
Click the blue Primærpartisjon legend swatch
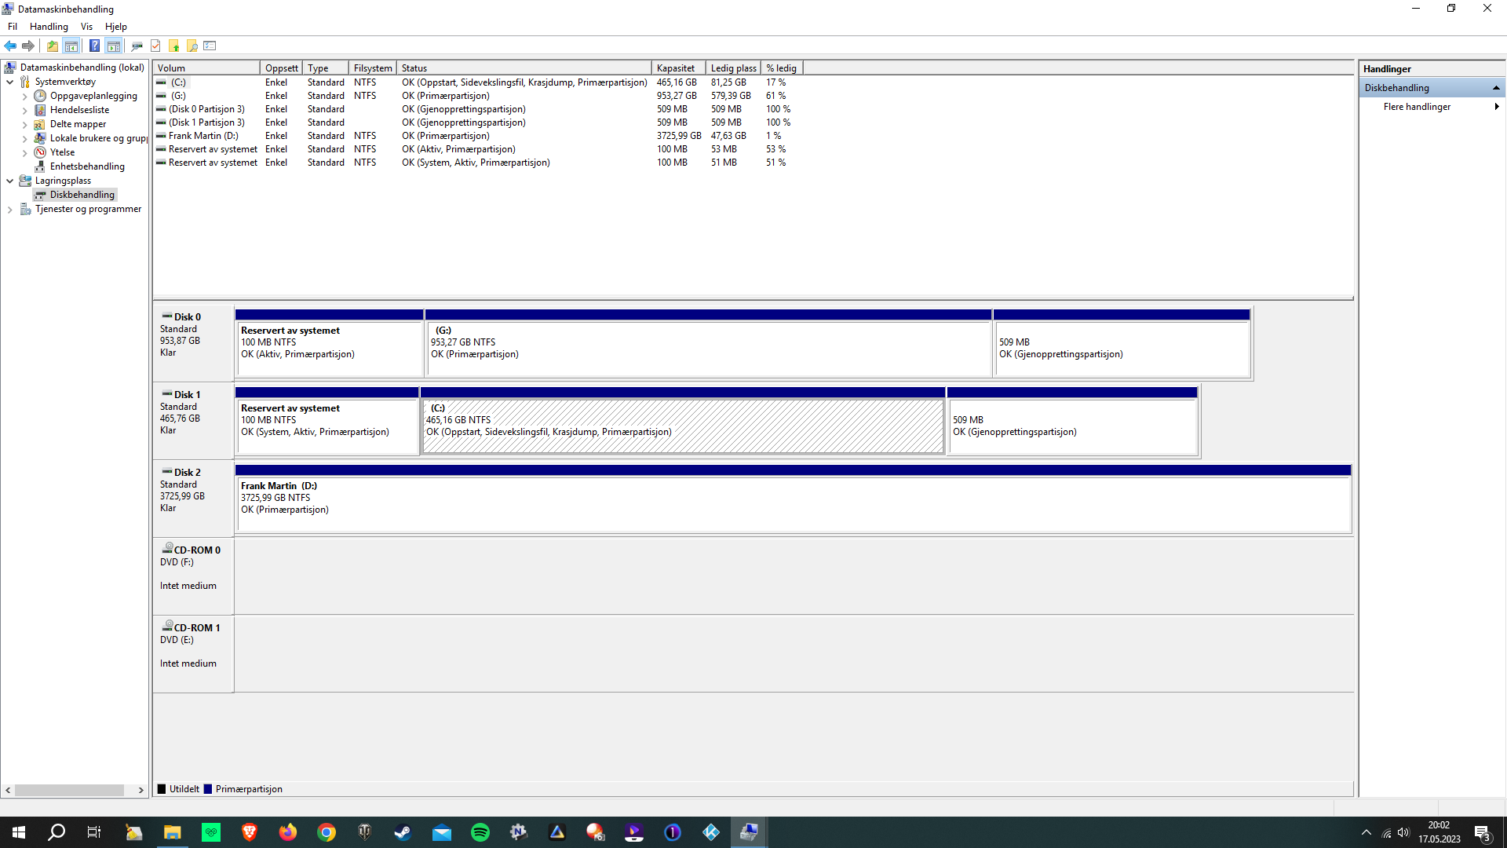208,789
